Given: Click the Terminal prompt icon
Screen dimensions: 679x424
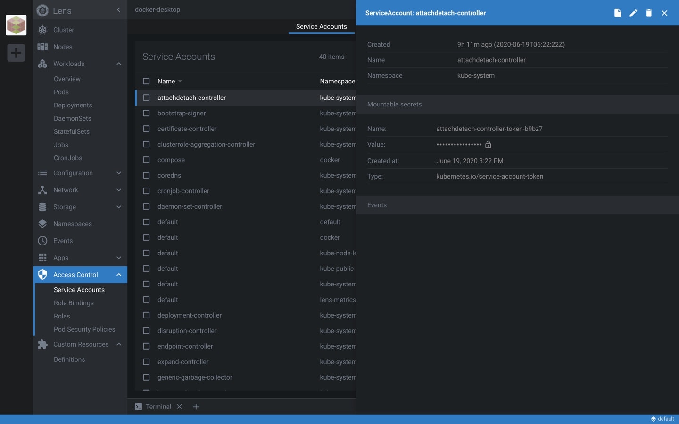Looking at the screenshot, I should click(139, 407).
